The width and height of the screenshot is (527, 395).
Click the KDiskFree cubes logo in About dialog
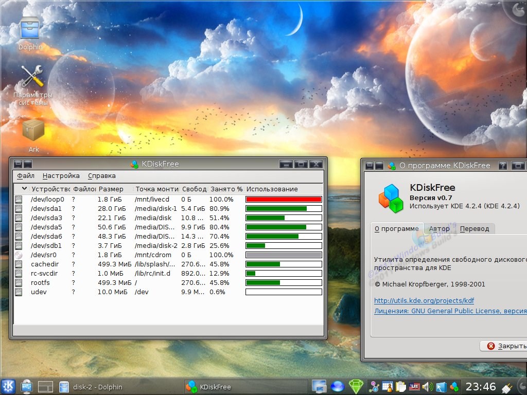point(391,198)
